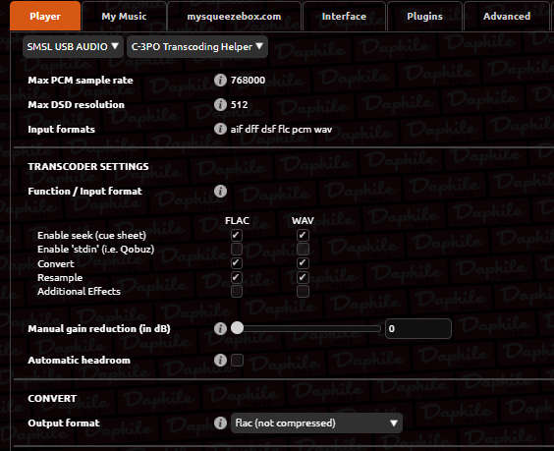The height and width of the screenshot is (451, 554).
Task: Show info for Function / Input format
Action: pyautogui.click(x=220, y=192)
